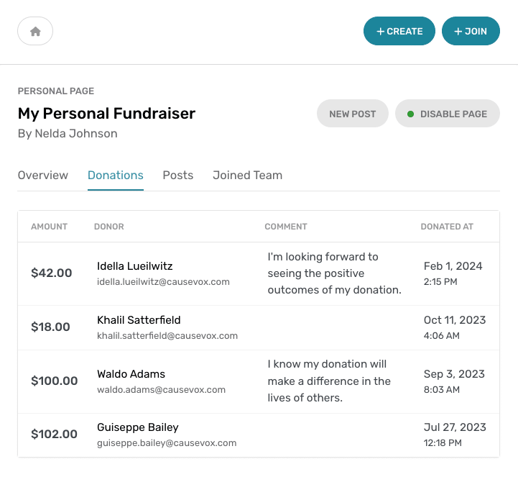Click the PERSONAL PAGE label

pyautogui.click(x=56, y=91)
